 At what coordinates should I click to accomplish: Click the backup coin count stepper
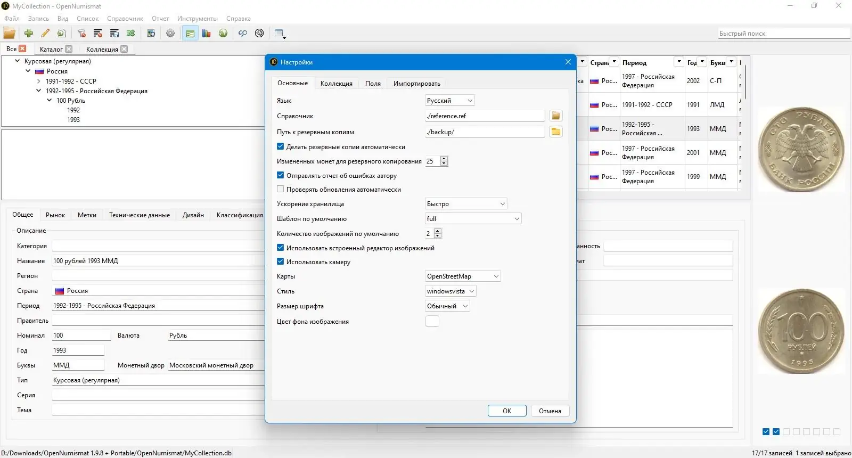444,161
